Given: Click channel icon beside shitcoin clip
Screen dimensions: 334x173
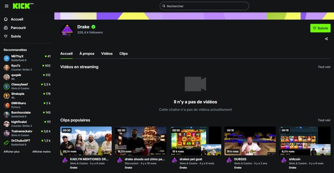Looking at the screenshot, I should click(x=284, y=160).
